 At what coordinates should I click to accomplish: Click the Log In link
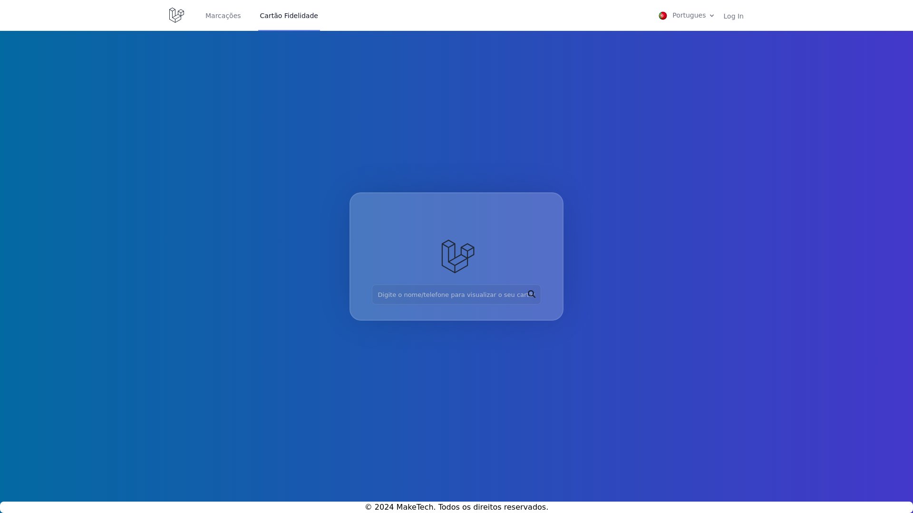point(733,16)
